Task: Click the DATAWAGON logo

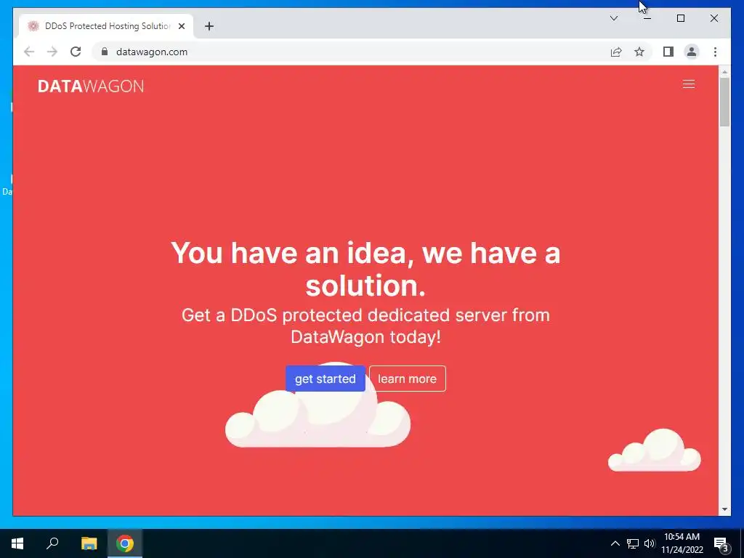Action: tap(91, 86)
